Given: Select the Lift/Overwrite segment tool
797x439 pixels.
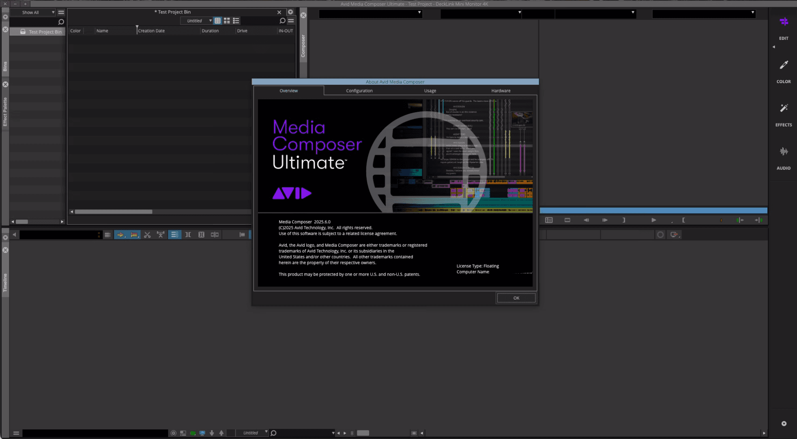Looking at the screenshot, I should (161, 234).
